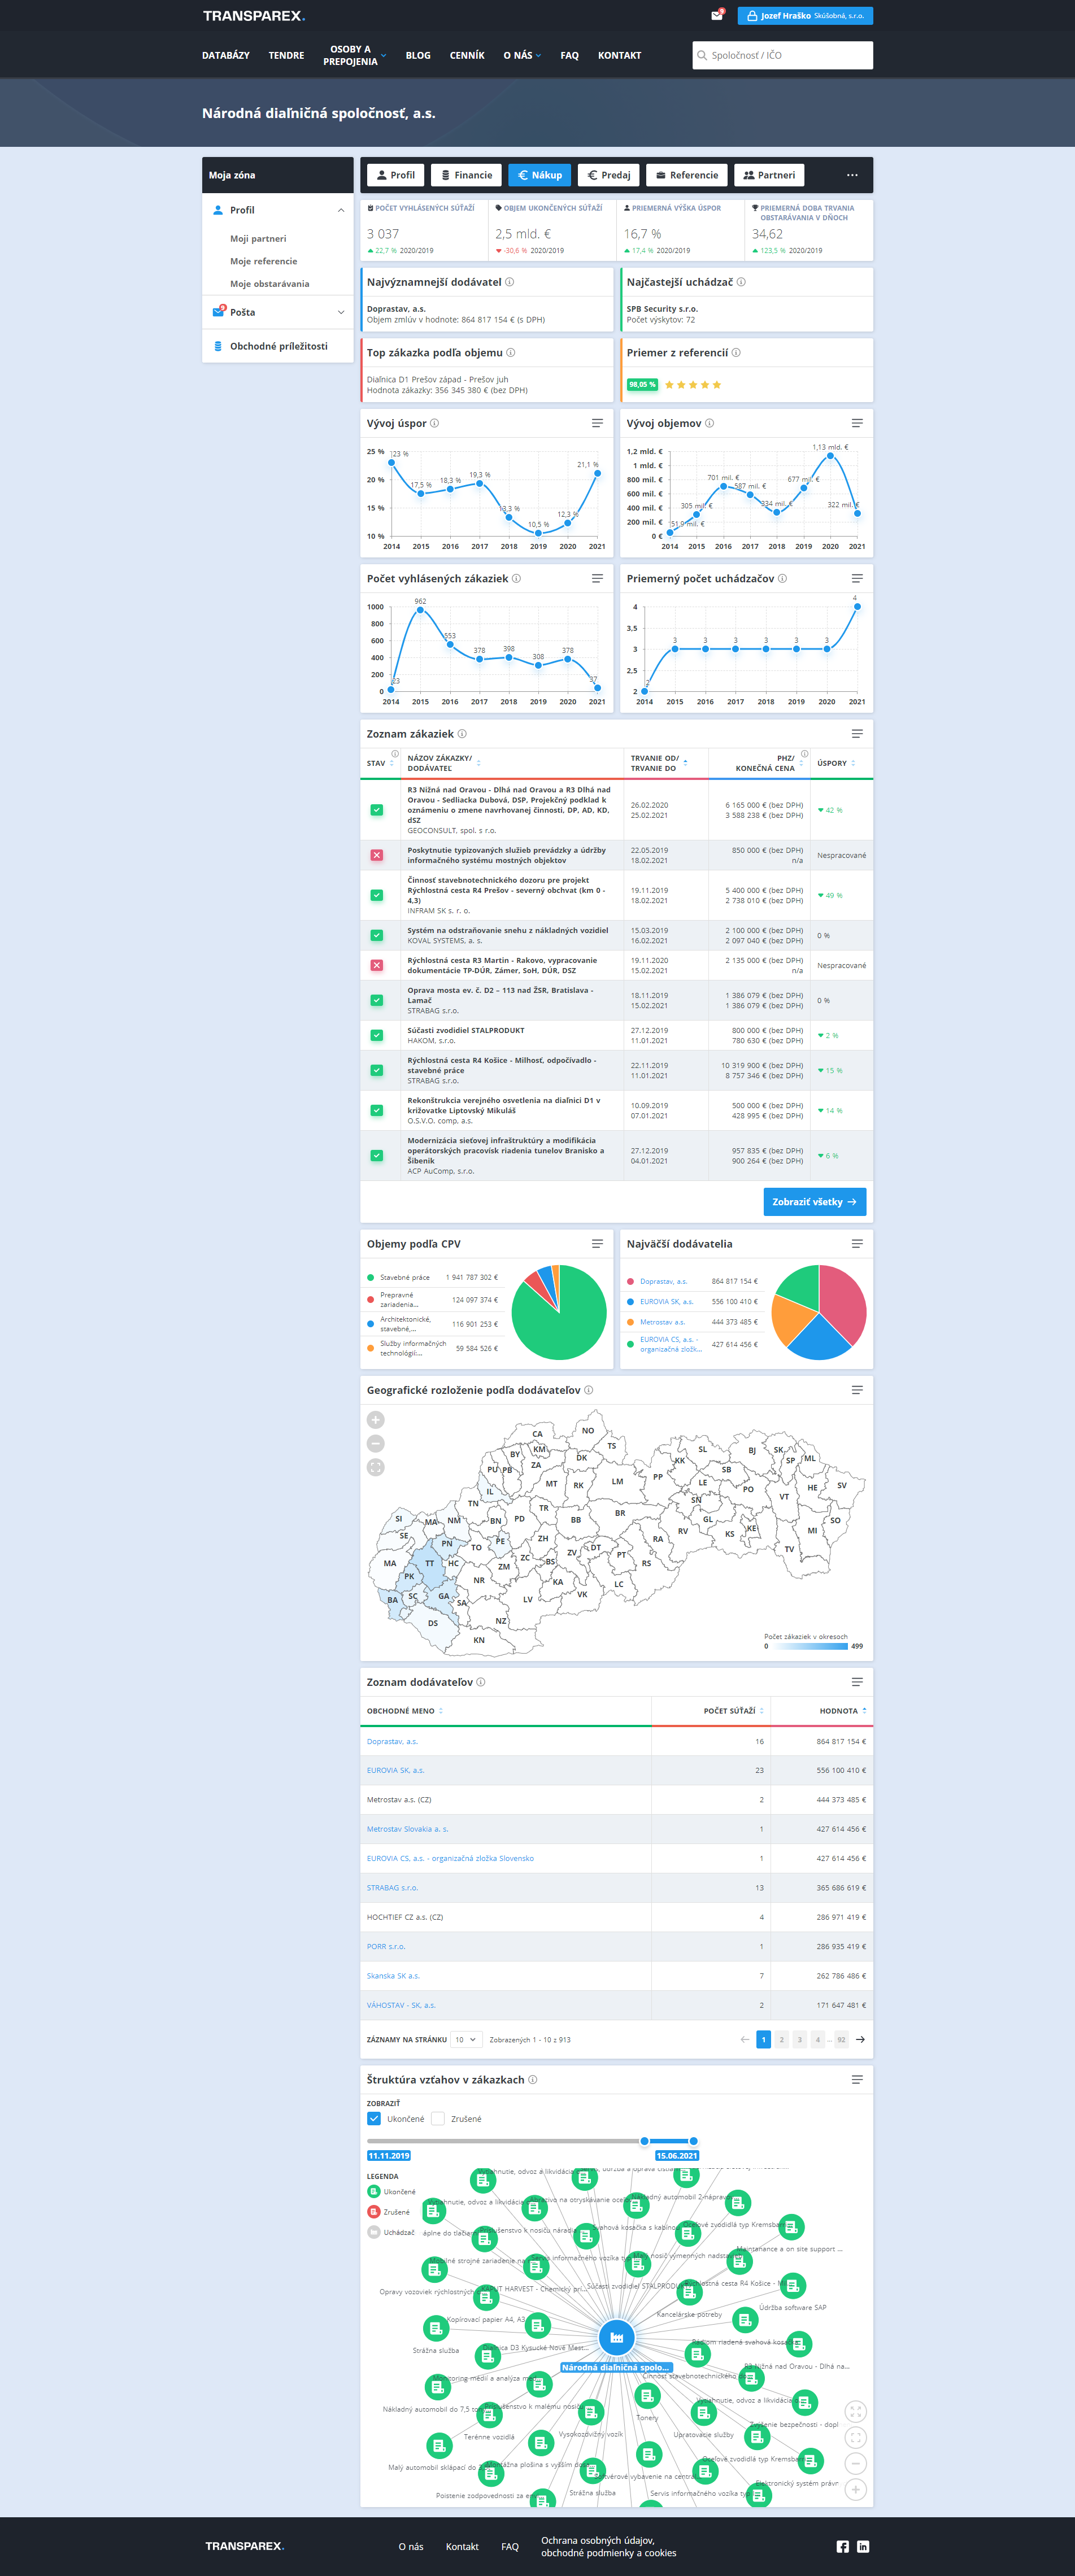Show info for Priemer z referencií
1075x2576 pixels.
coord(736,352)
